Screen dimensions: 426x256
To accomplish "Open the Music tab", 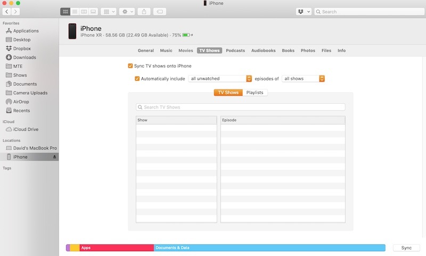I will 166,51.
